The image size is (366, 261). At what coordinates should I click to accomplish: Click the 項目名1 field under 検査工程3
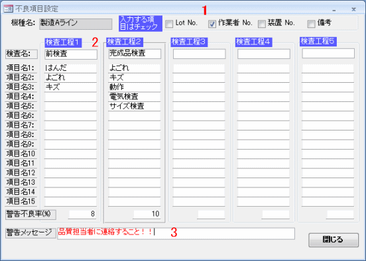coord(199,68)
